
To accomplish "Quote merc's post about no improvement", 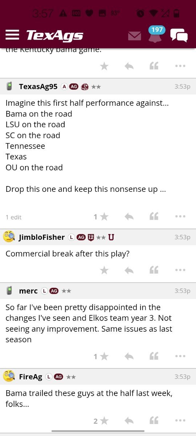I will [154, 356].
